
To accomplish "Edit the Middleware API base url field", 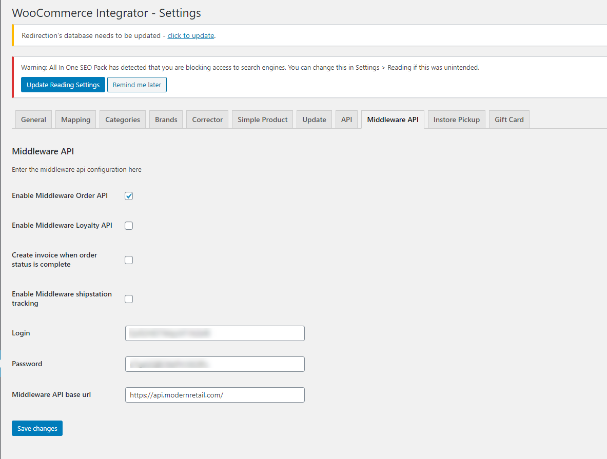I will click(x=215, y=395).
